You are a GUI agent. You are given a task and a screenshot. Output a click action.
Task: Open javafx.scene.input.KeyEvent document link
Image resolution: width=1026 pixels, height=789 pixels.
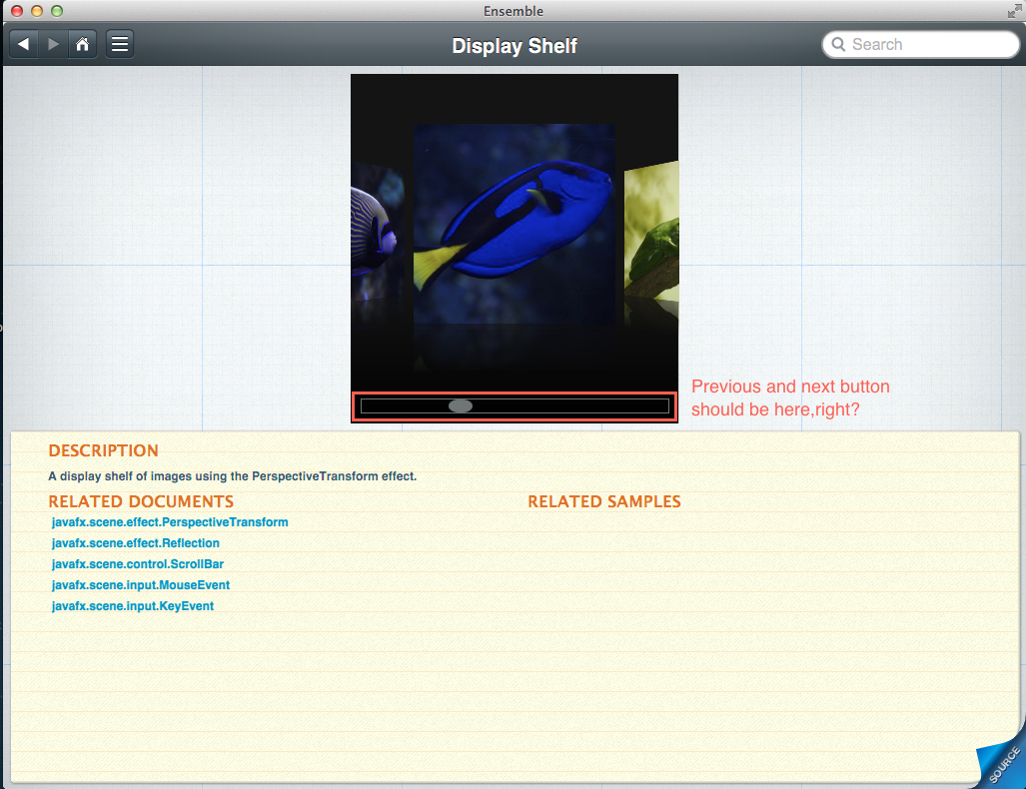point(133,606)
